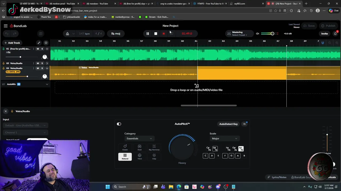Open the ytdownloader bookmark
This screenshot has width=341, height=191.
pyautogui.click(x=72, y=17)
